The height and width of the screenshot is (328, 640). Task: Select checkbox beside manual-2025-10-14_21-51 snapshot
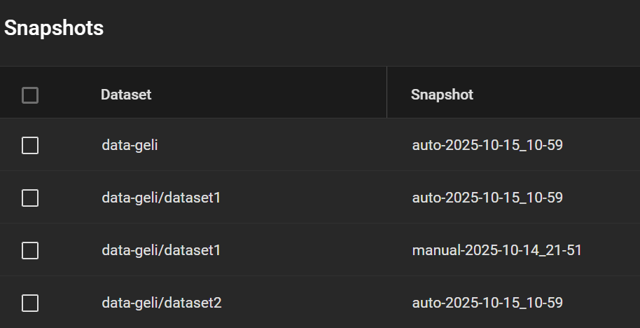click(30, 250)
